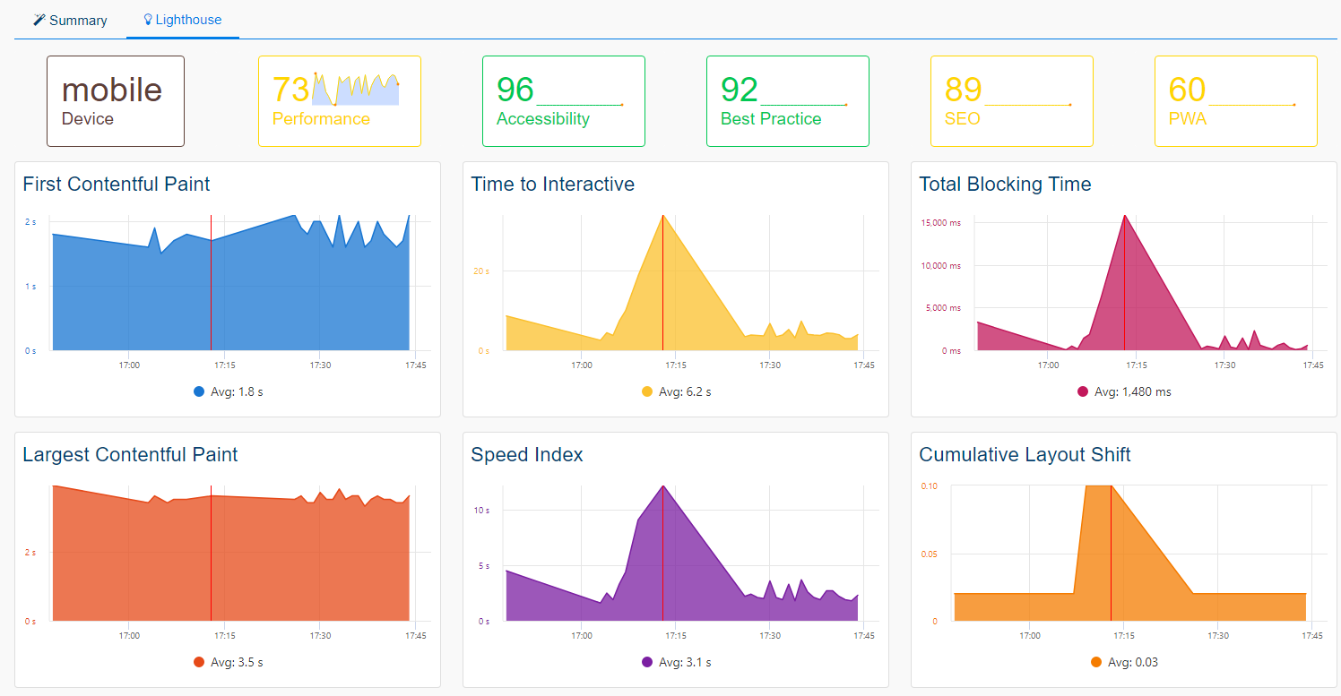Viewport: 1341px width, 696px height.
Task: Click the Speed Index chart peak
Action: coord(663,487)
